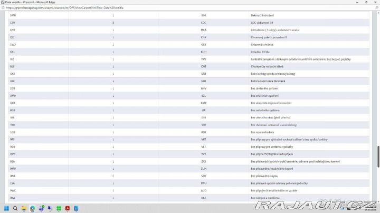Select the 9WC code cell
380x213 pixels.
13,190
